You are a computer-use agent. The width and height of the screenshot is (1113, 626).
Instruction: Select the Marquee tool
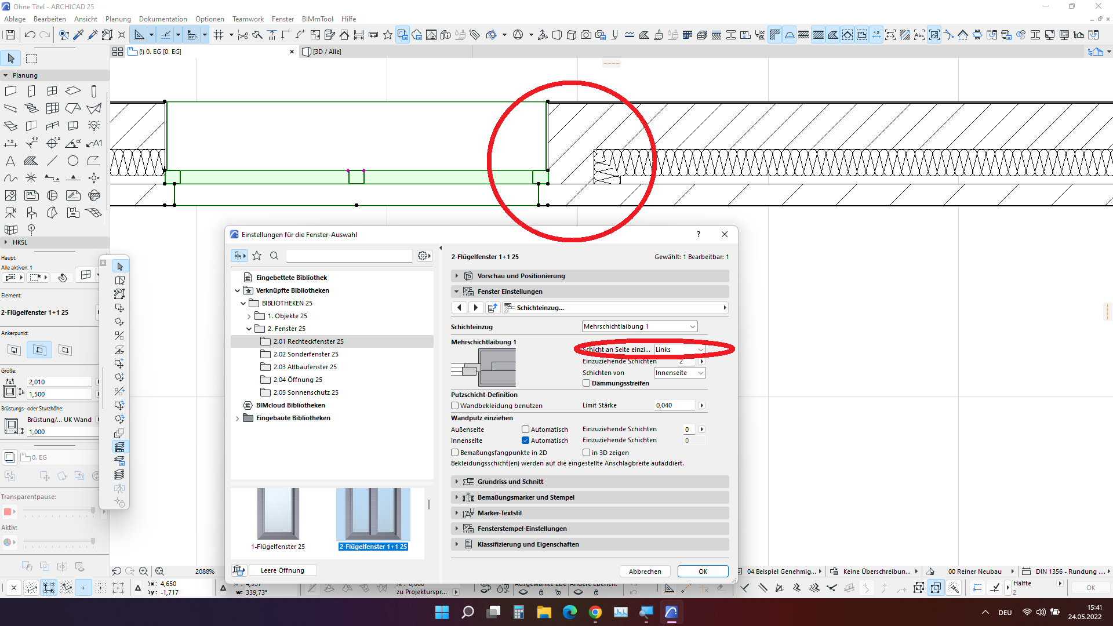point(32,59)
